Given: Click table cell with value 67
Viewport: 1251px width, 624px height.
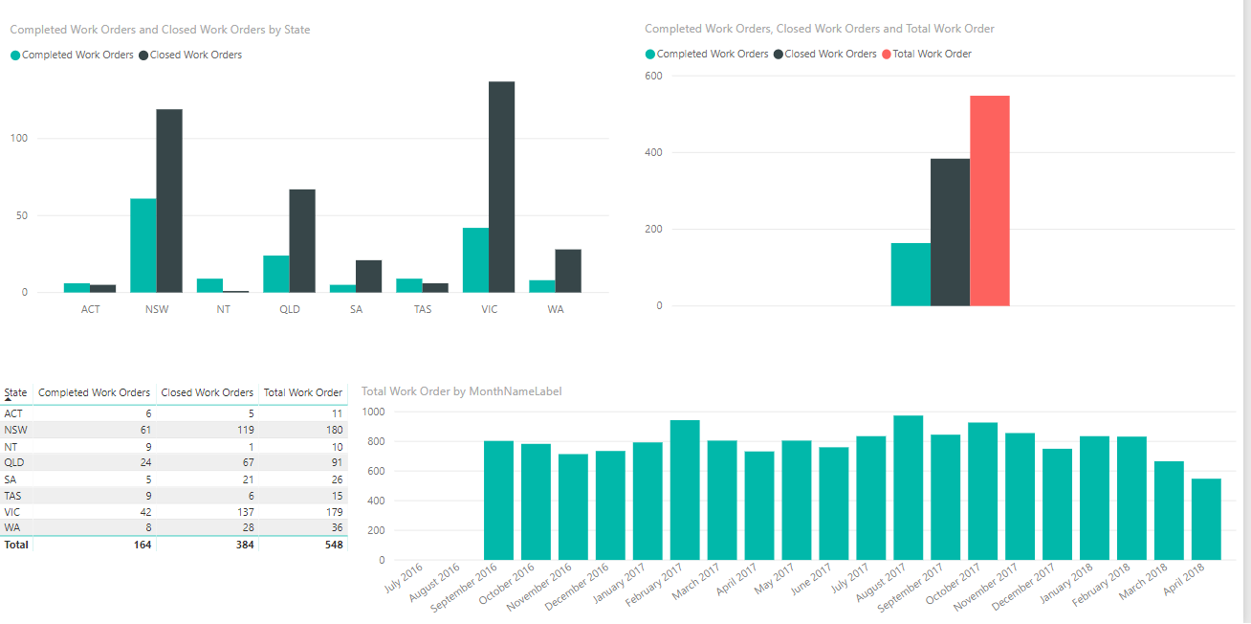Looking at the screenshot, I should (248, 462).
